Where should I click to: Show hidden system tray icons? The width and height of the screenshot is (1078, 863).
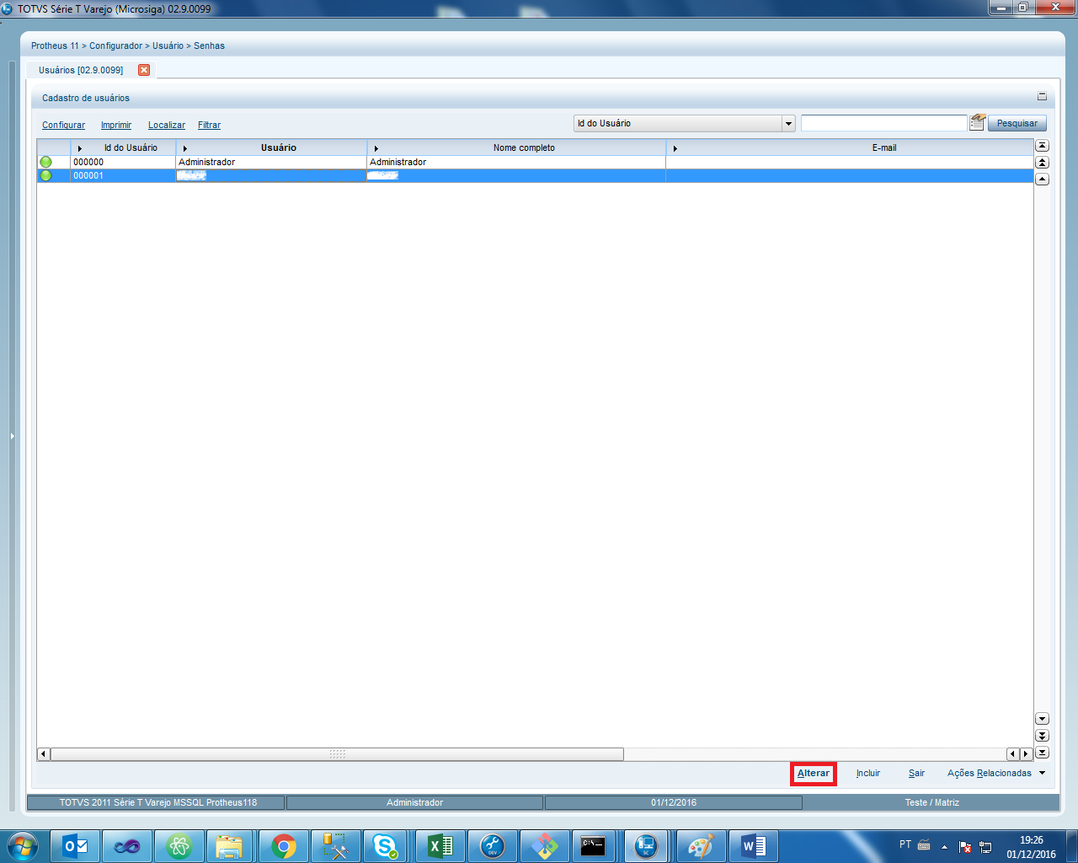(x=944, y=847)
